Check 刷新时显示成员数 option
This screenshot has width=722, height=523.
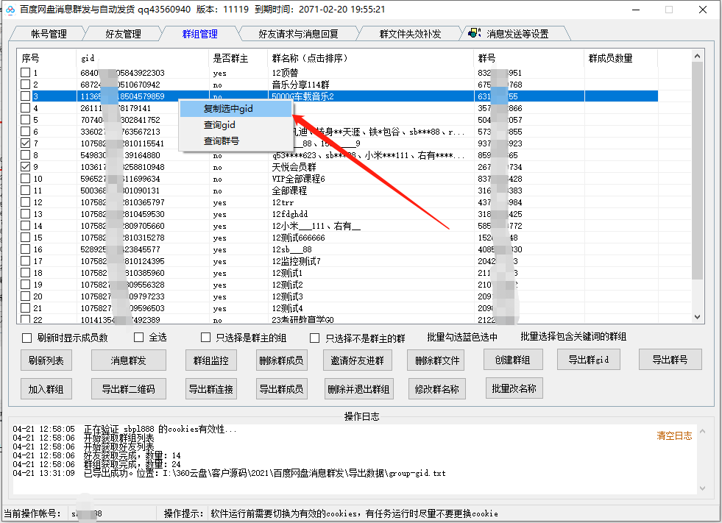24,338
